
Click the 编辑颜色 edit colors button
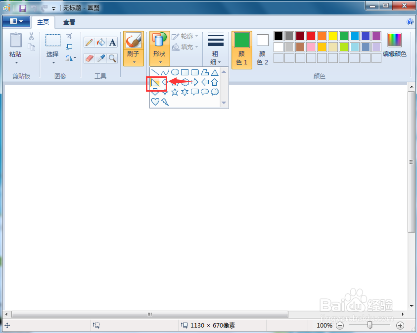point(395,45)
